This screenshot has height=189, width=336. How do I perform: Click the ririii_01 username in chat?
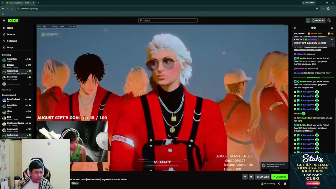coord(297,114)
